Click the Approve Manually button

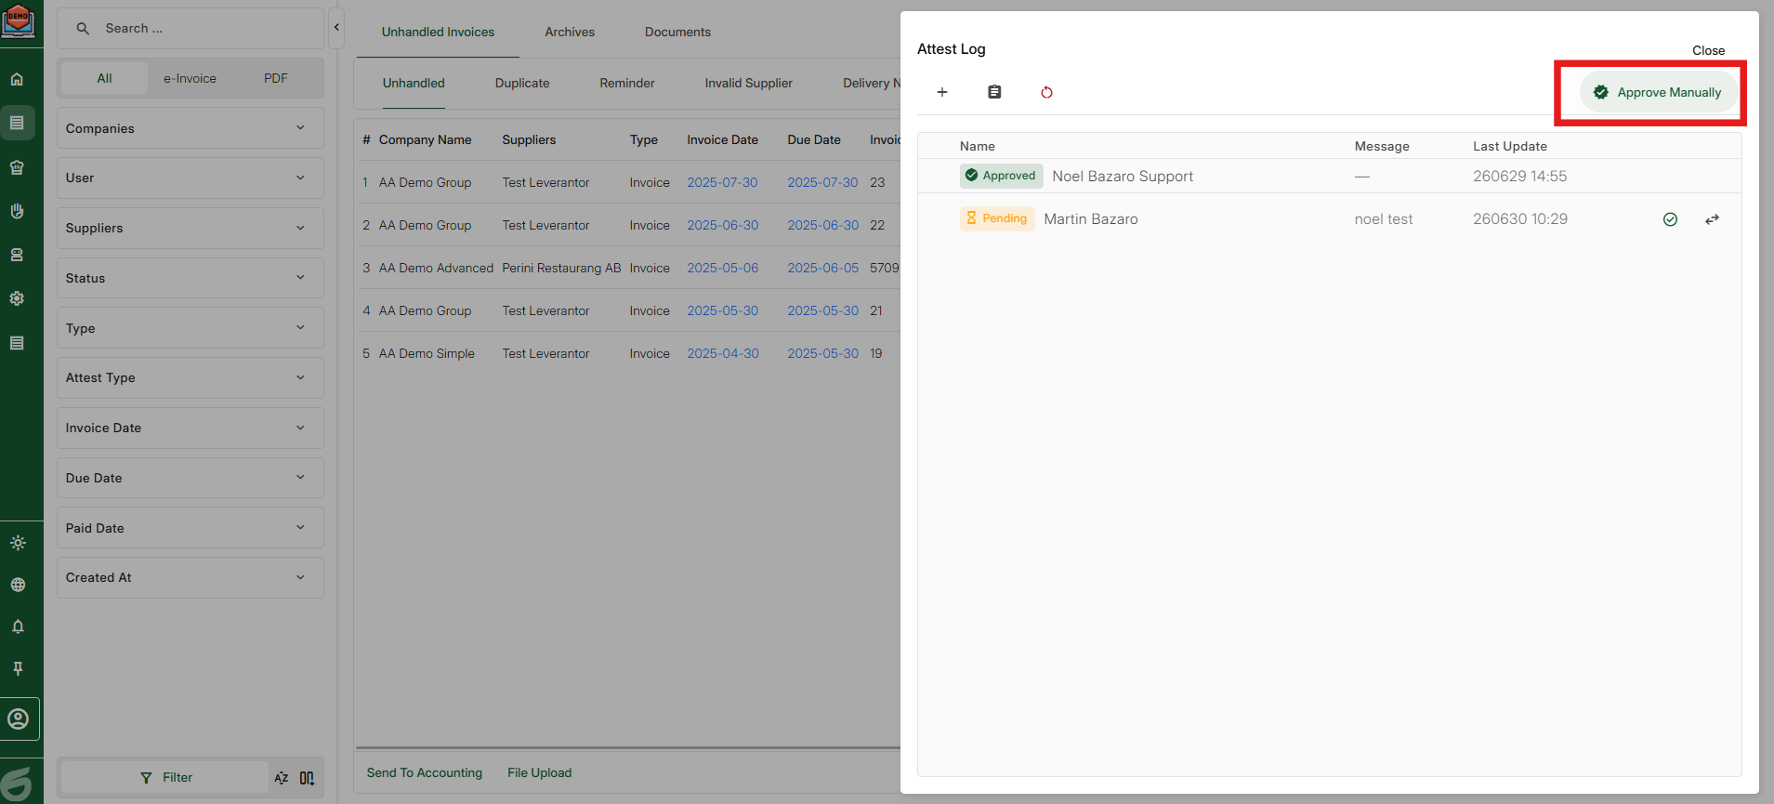(x=1659, y=92)
